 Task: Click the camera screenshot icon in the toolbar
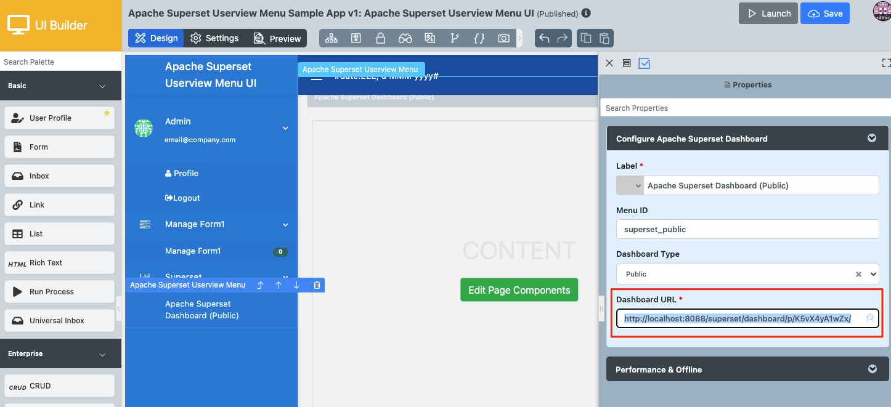504,38
